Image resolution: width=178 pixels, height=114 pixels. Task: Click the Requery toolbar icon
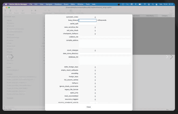pos(16,10)
